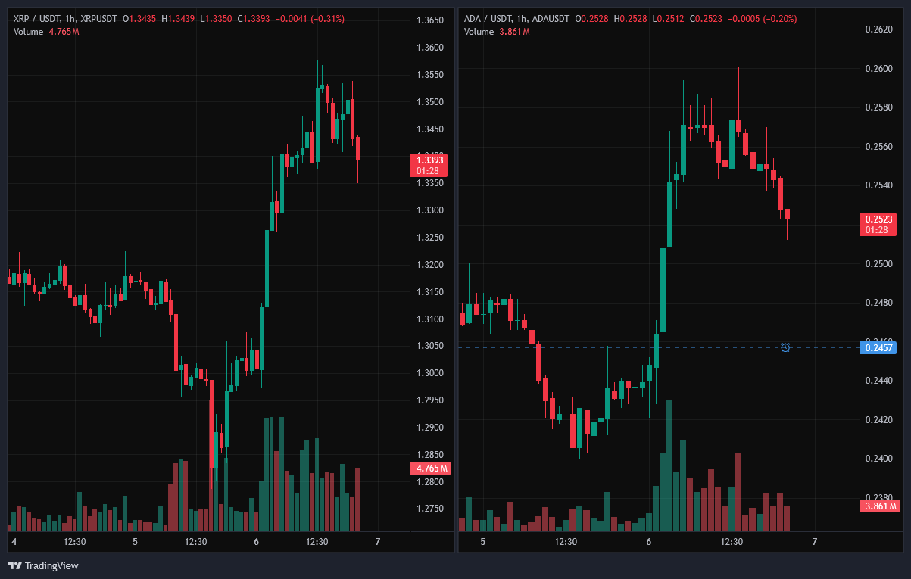Select the dashed blue alert line on ADA chart
The image size is (911, 579).
(619, 347)
